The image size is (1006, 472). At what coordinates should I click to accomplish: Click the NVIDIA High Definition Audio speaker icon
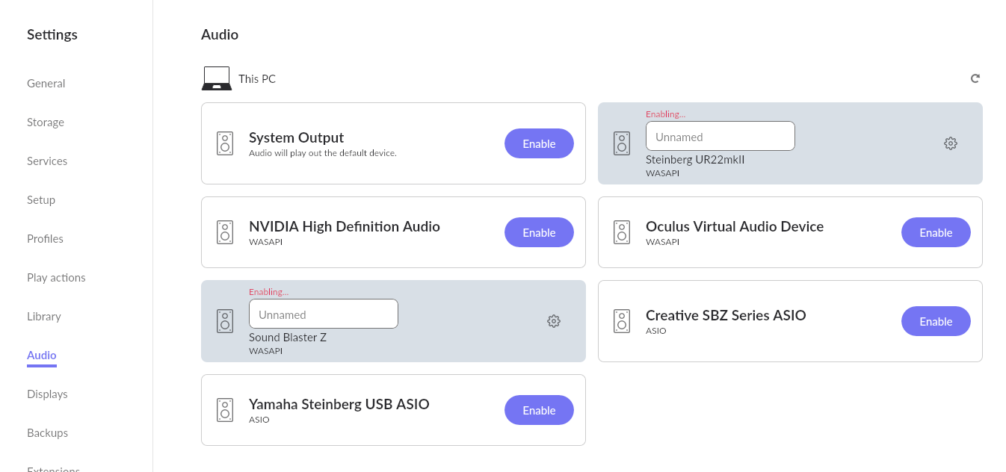point(225,232)
